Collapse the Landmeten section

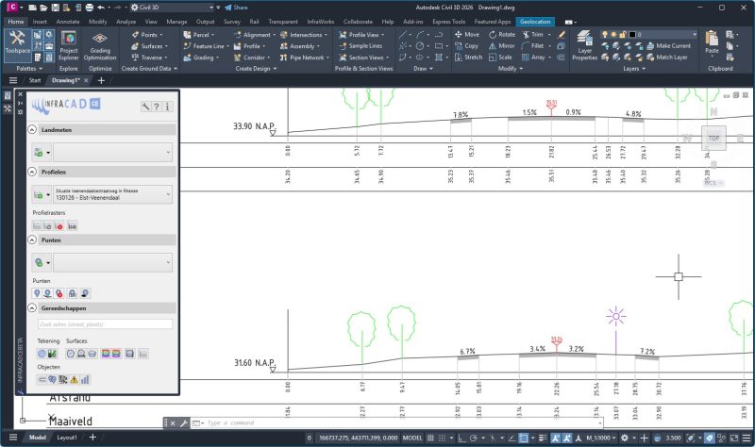[x=32, y=130]
